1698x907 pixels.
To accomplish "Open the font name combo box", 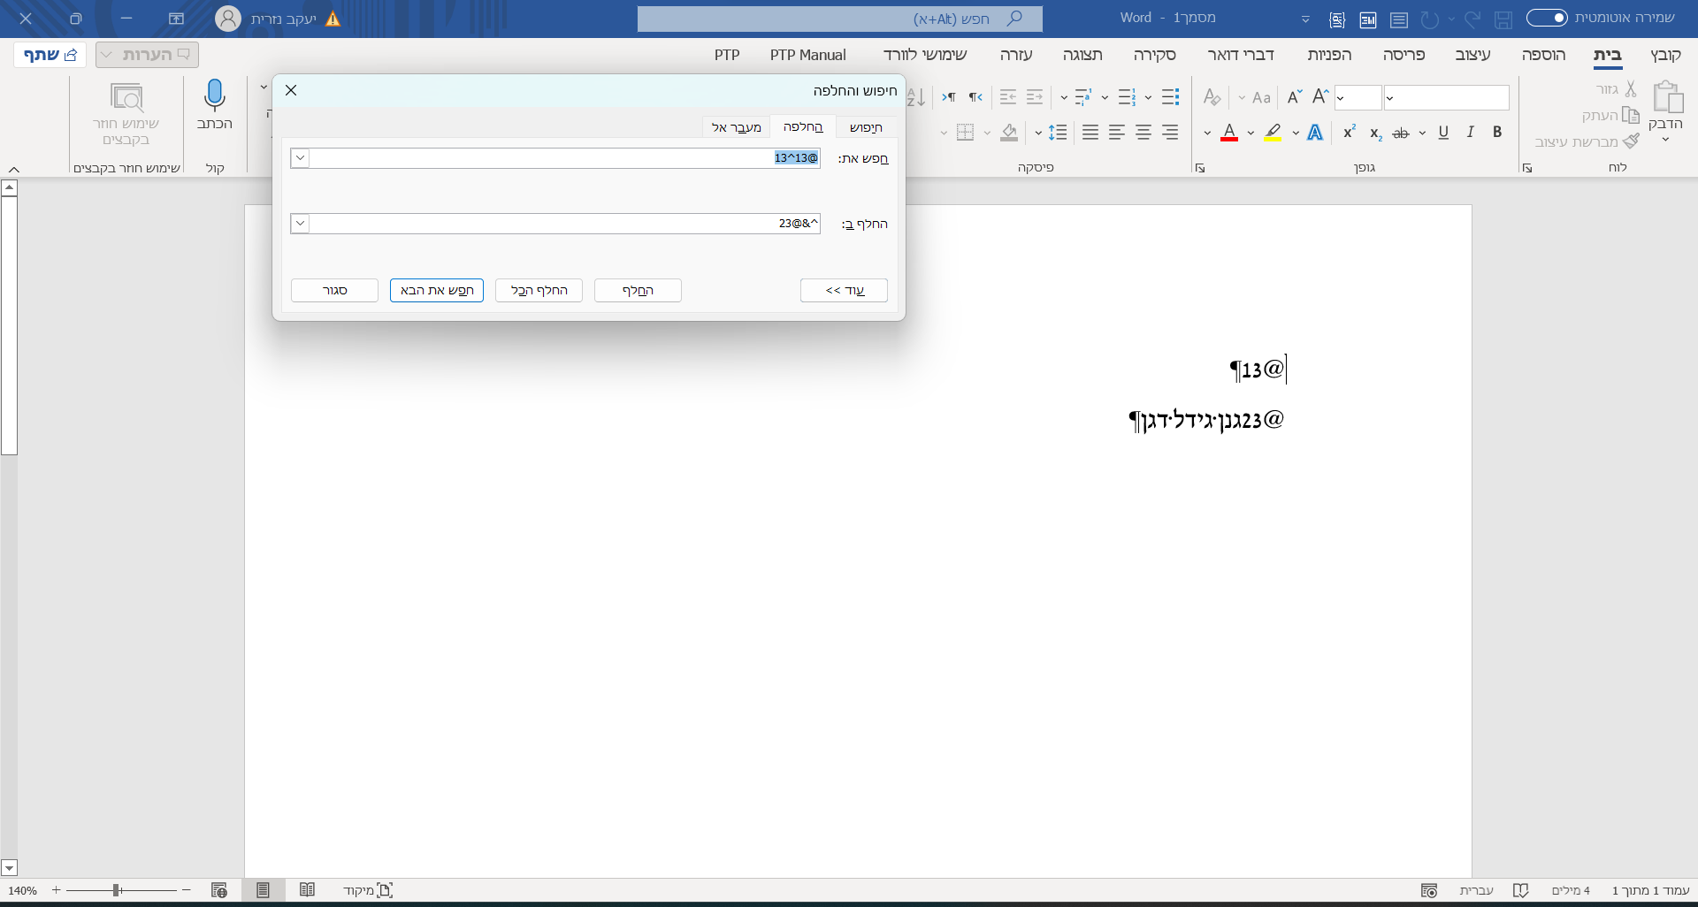I will pos(1447,97).
